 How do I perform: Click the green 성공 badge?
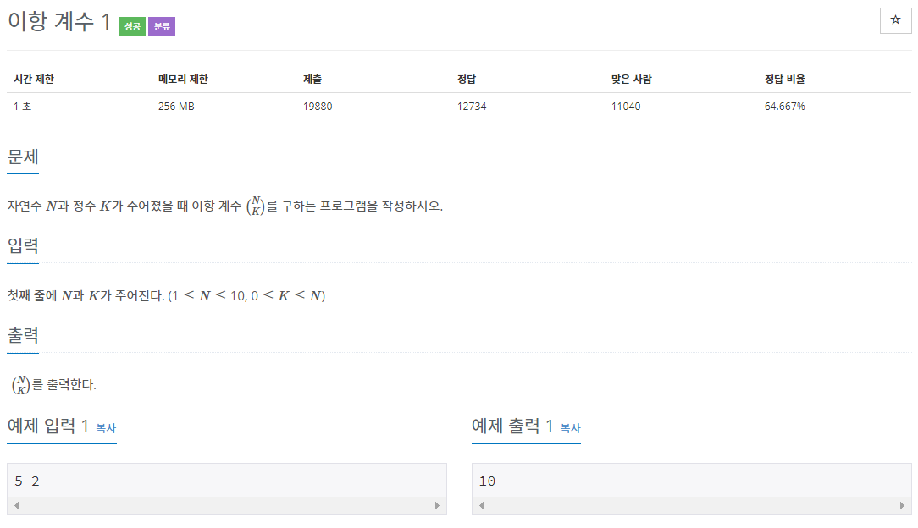[x=132, y=26]
